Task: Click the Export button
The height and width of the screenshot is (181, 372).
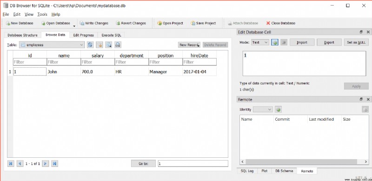Action: [x=329, y=42]
